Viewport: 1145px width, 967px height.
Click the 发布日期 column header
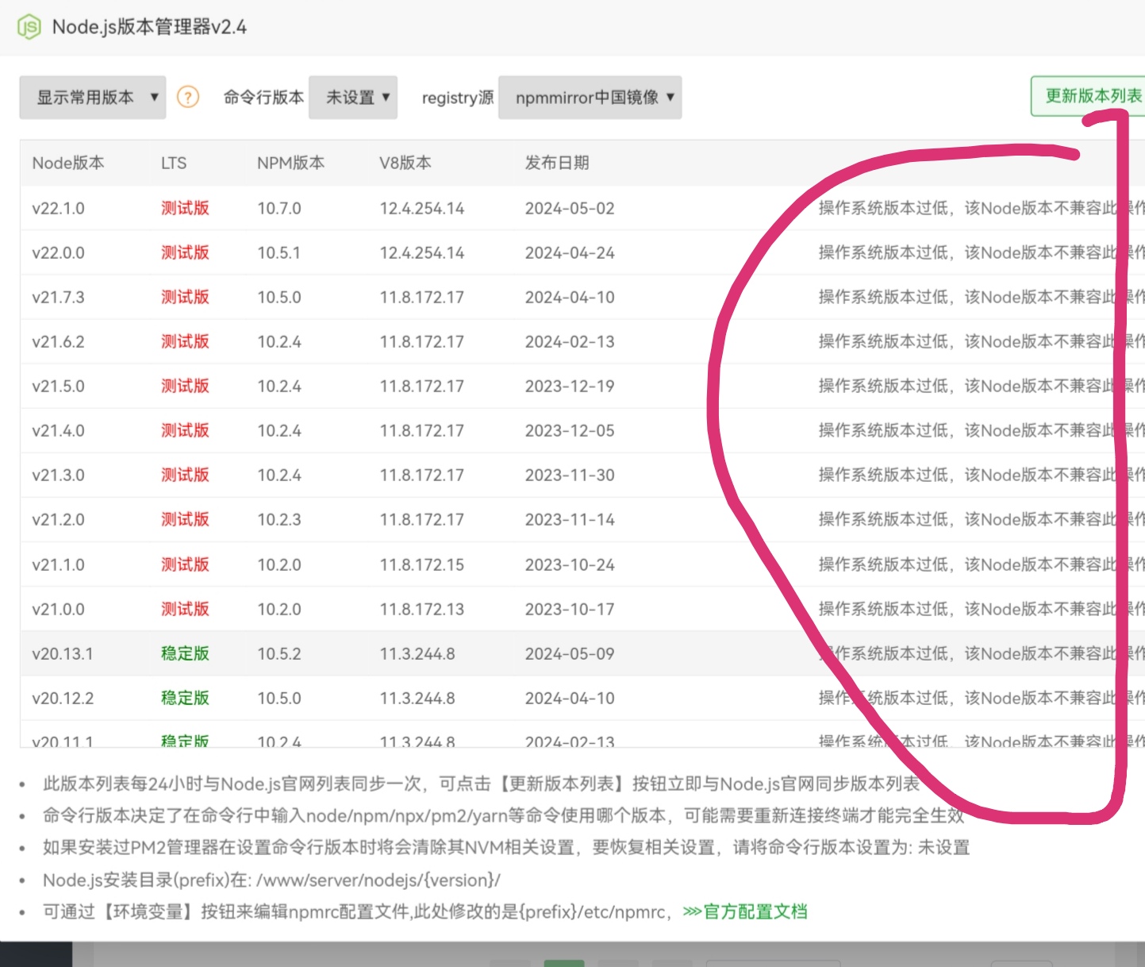(x=557, y=163)
